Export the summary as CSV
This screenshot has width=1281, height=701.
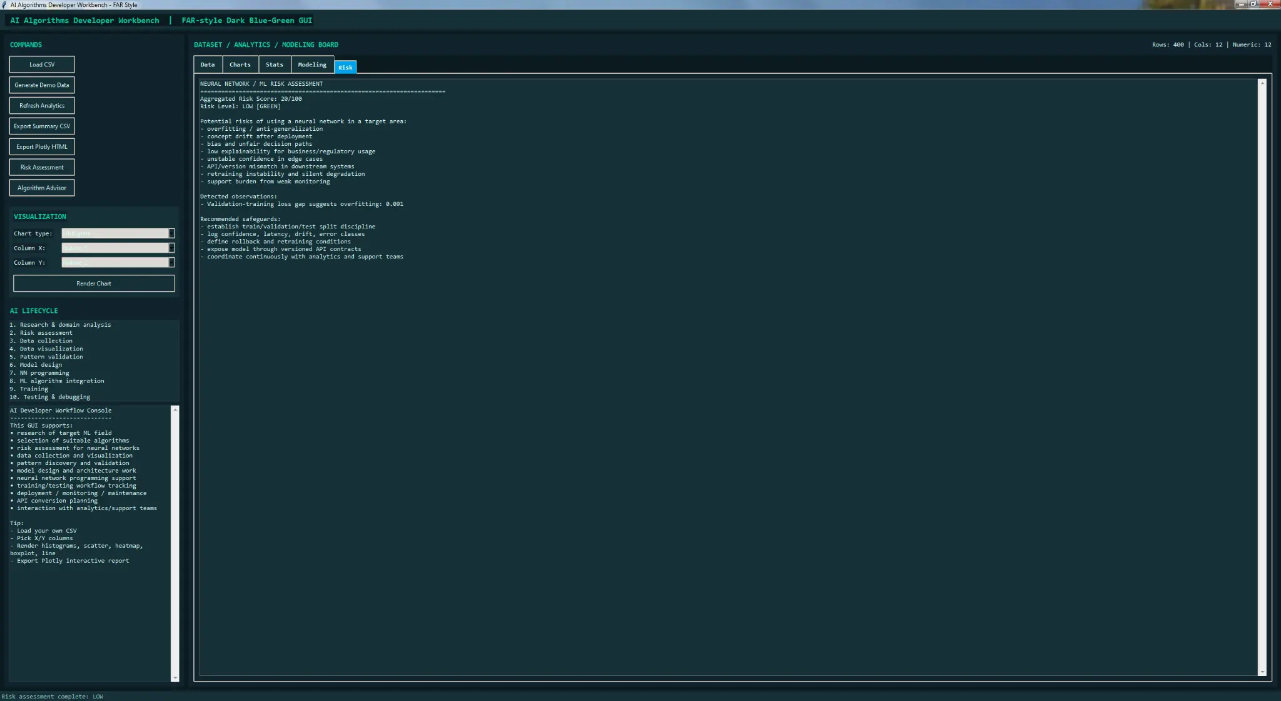click(42, 126)
